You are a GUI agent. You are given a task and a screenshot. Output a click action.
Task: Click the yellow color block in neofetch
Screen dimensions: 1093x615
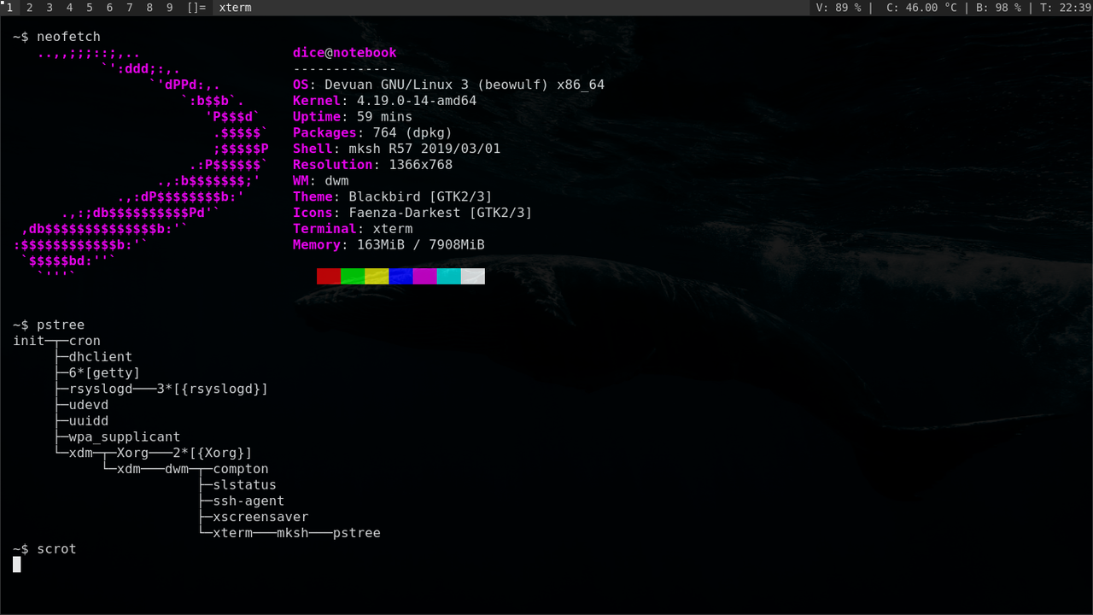pos(377,276)
